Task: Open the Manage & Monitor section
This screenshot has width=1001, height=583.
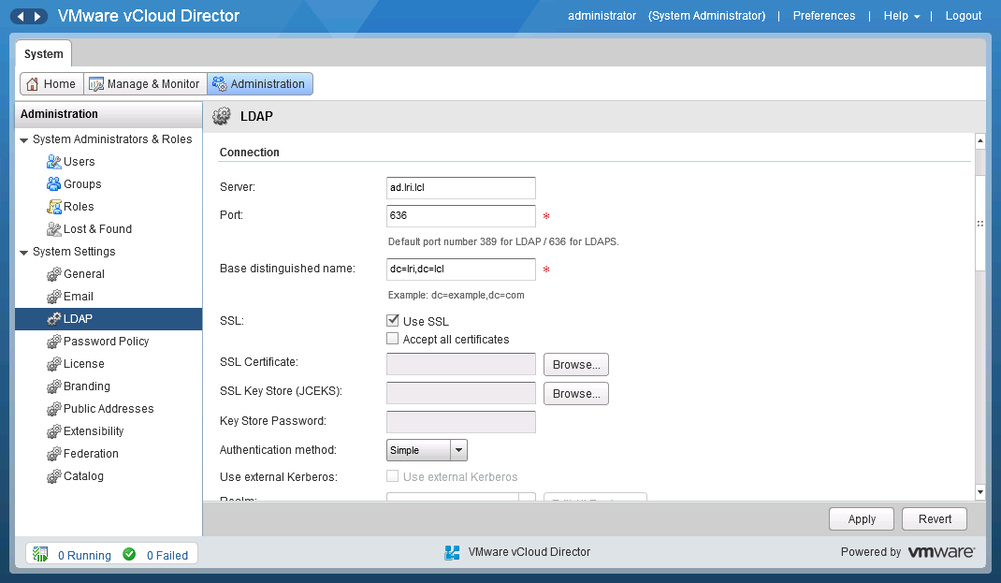Action: 145,83
